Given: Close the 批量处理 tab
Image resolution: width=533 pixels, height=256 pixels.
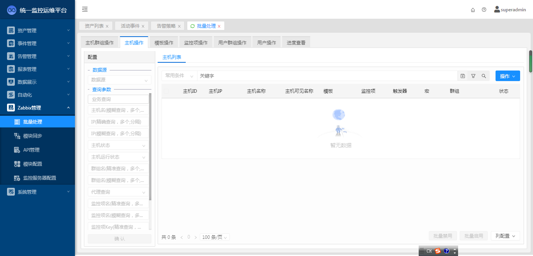Looking at the screenshot, I should point(219,26).
